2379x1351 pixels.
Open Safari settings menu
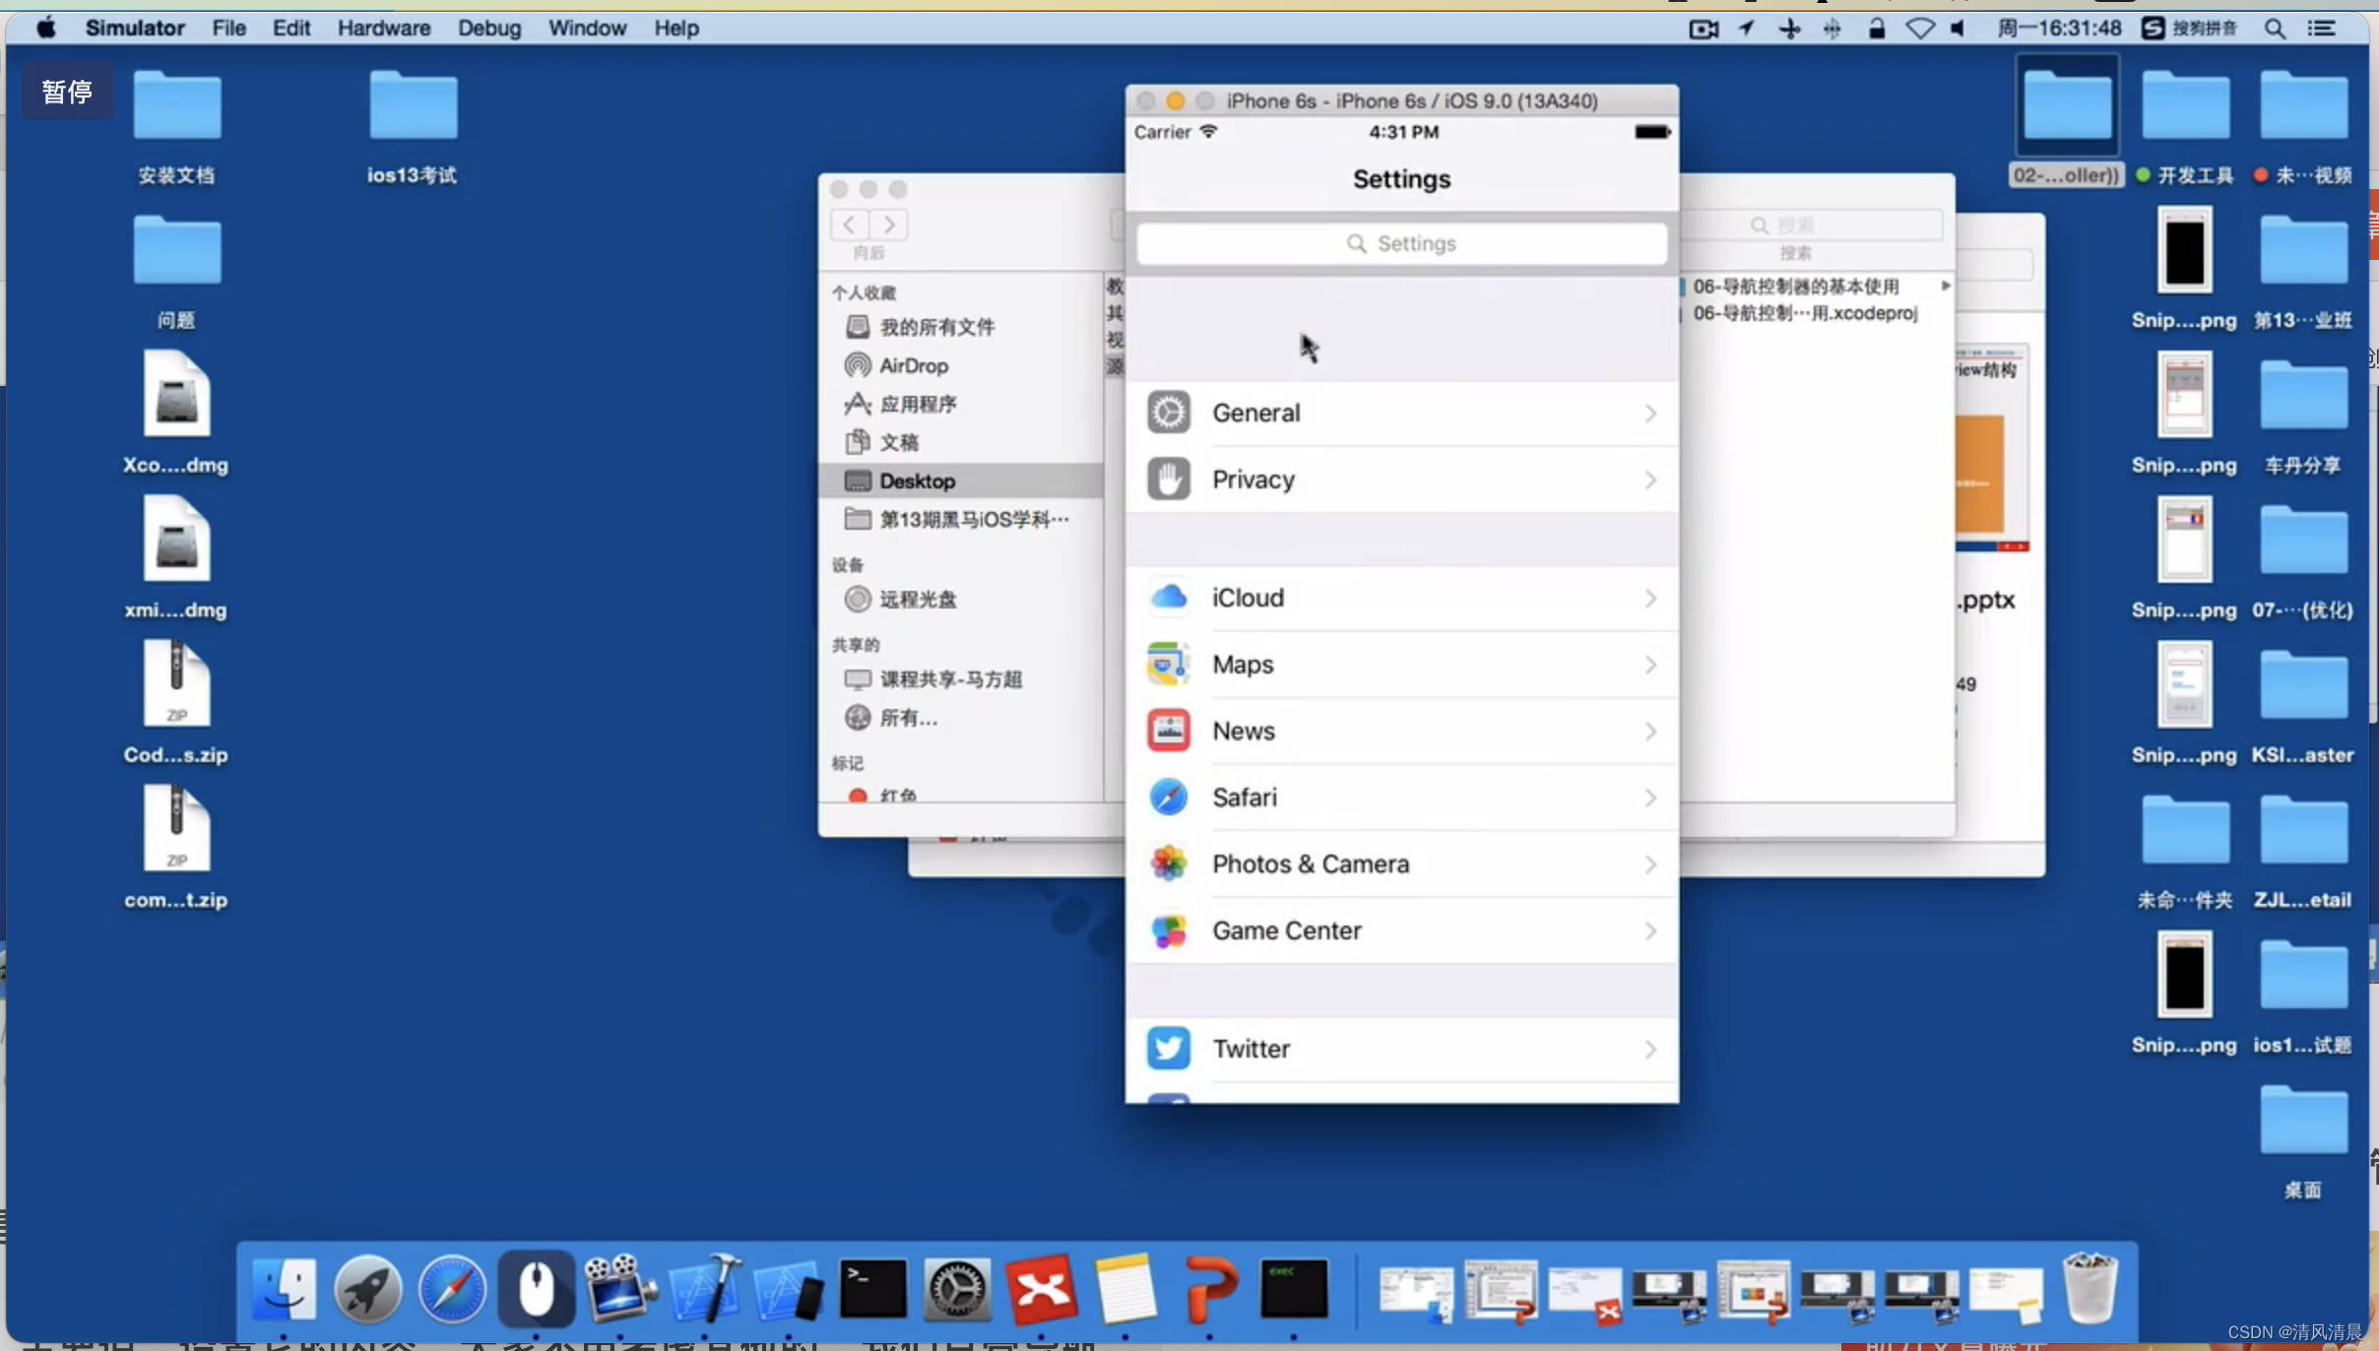tap(1400, 798)
